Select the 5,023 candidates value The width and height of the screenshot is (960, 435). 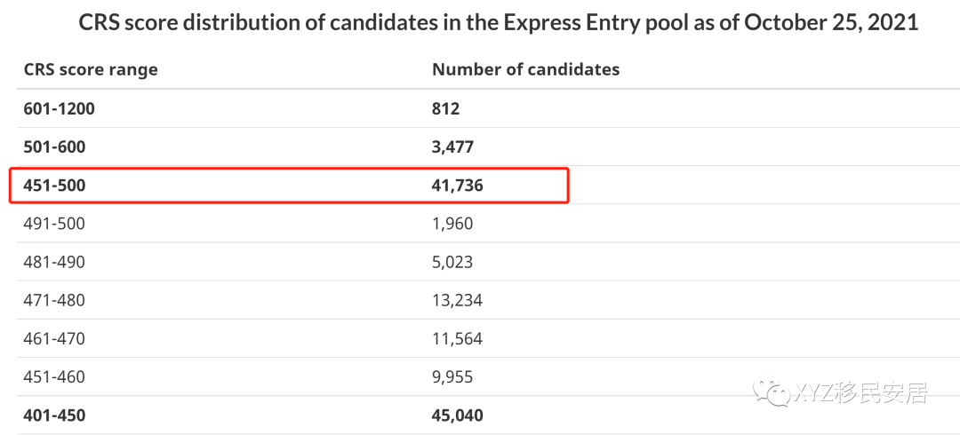(452, 262)
